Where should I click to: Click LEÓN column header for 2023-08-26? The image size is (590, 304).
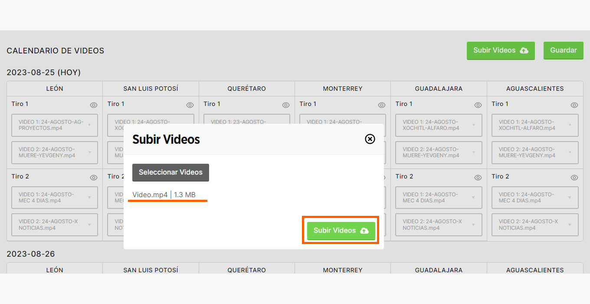55,269
